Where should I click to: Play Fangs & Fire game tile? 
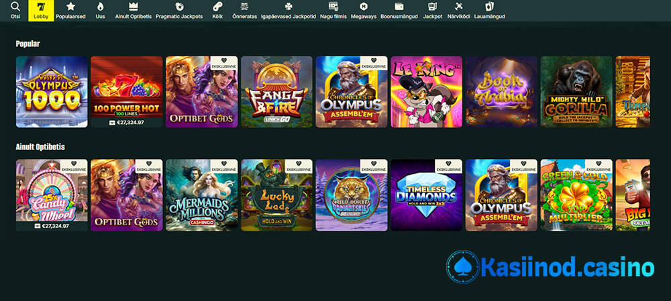[x=276, y=91]
